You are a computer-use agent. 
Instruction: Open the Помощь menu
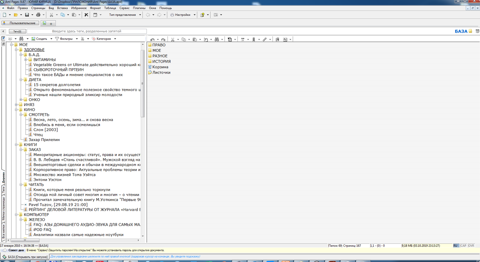[165, 8]
